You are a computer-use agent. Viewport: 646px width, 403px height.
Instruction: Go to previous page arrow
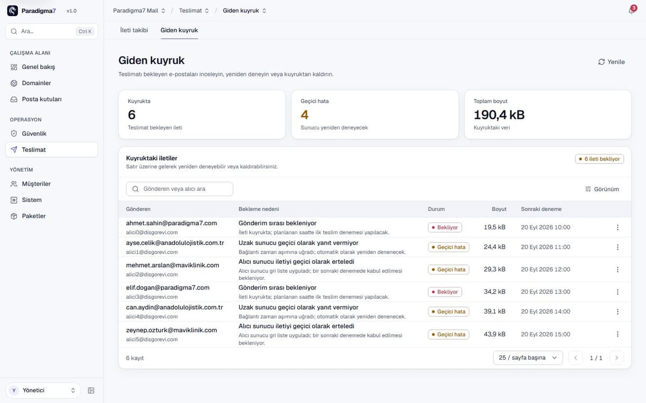[x=575, y=358]
